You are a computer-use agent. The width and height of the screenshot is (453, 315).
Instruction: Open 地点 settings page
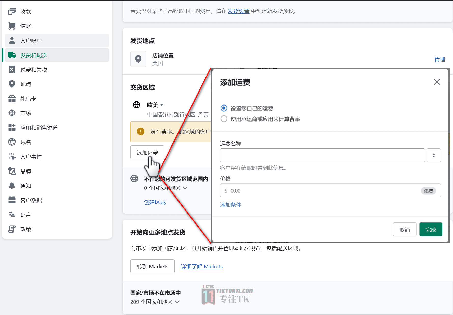57,84
